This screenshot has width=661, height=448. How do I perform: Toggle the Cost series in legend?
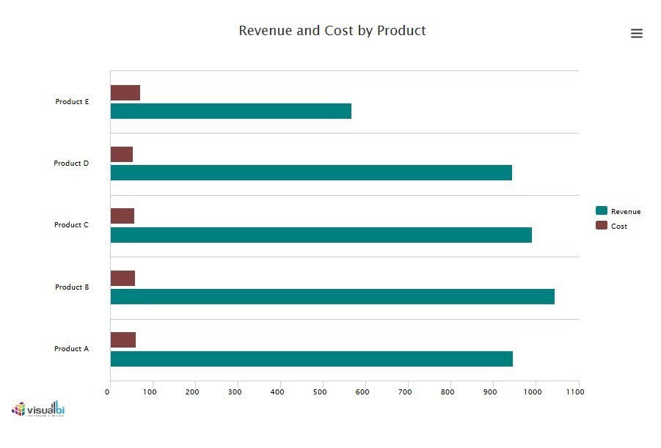point(618,226)
